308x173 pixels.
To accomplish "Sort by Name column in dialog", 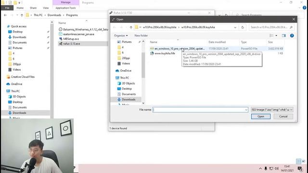I will (154, 42).
